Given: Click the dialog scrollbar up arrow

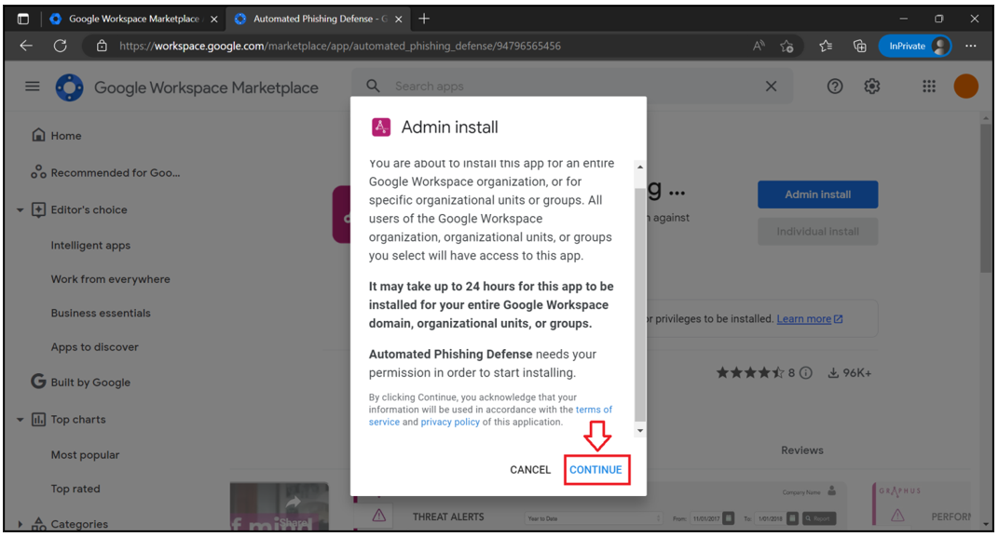Looking at the screenshot, I should point(640,167).
